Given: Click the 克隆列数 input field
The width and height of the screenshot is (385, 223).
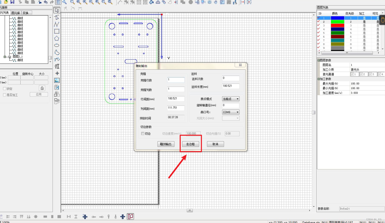Looking at the screenshot, I should coord(176,89).
